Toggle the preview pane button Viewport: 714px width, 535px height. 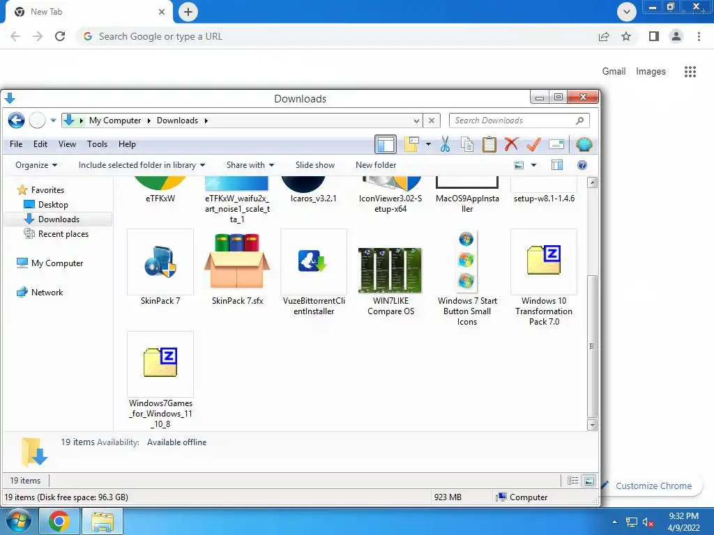coord(557,165)
